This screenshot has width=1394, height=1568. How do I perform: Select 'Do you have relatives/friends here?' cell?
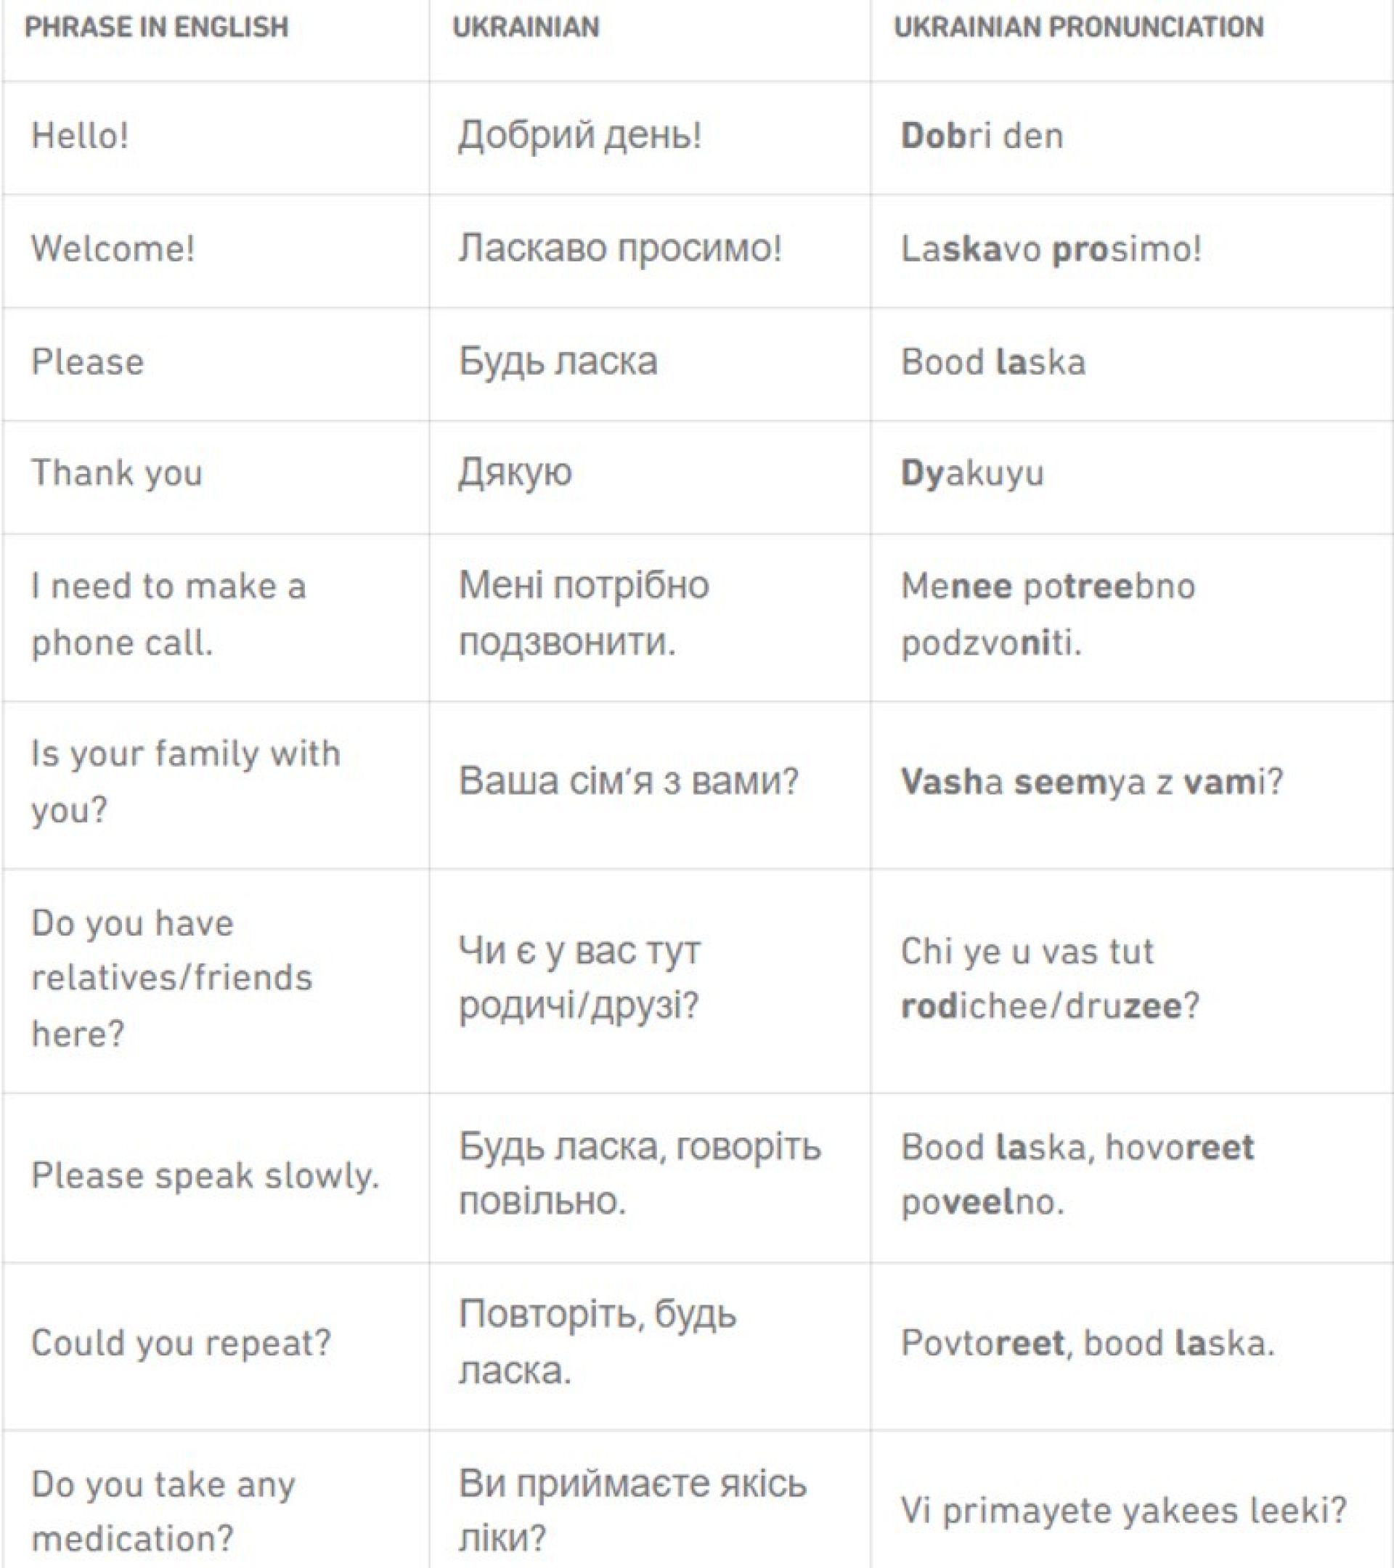pyautogui.click(x=172, y=978)
